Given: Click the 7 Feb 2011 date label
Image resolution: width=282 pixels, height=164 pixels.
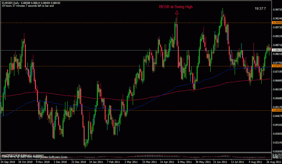Looking at the screenshot, I should 114,162.
